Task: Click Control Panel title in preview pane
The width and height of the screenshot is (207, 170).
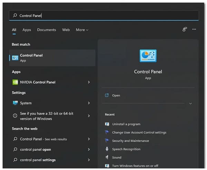Action: (x=148, y=72)
